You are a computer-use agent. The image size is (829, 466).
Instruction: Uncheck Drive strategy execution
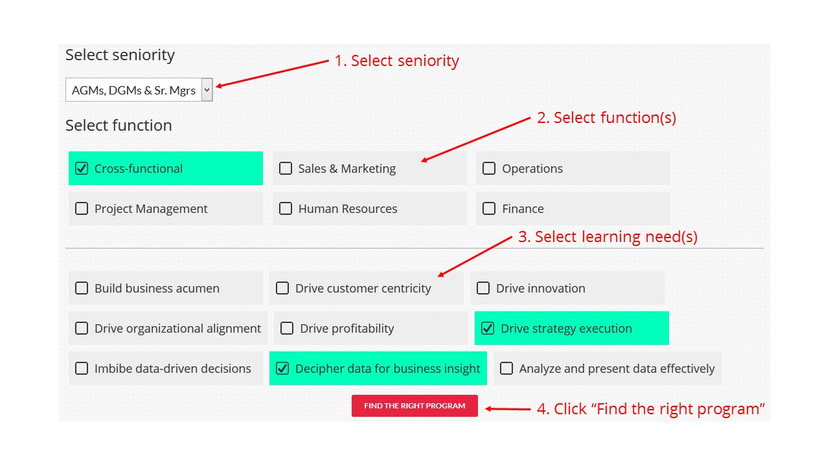[487, 328]
